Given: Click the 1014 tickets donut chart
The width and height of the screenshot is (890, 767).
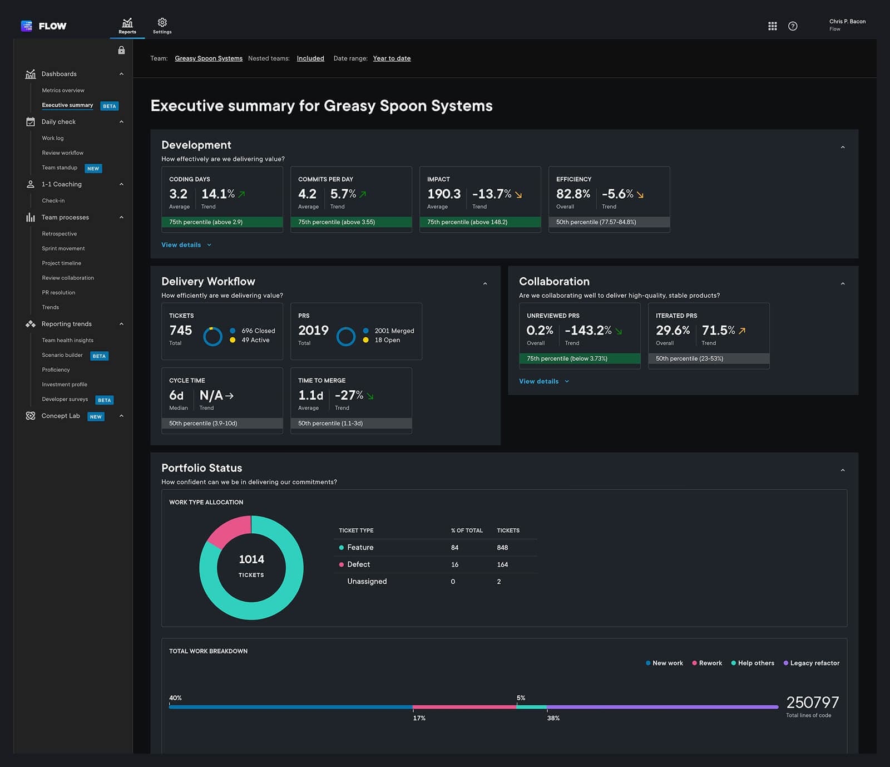Looking at the screenshot, I should click(251, 567).
